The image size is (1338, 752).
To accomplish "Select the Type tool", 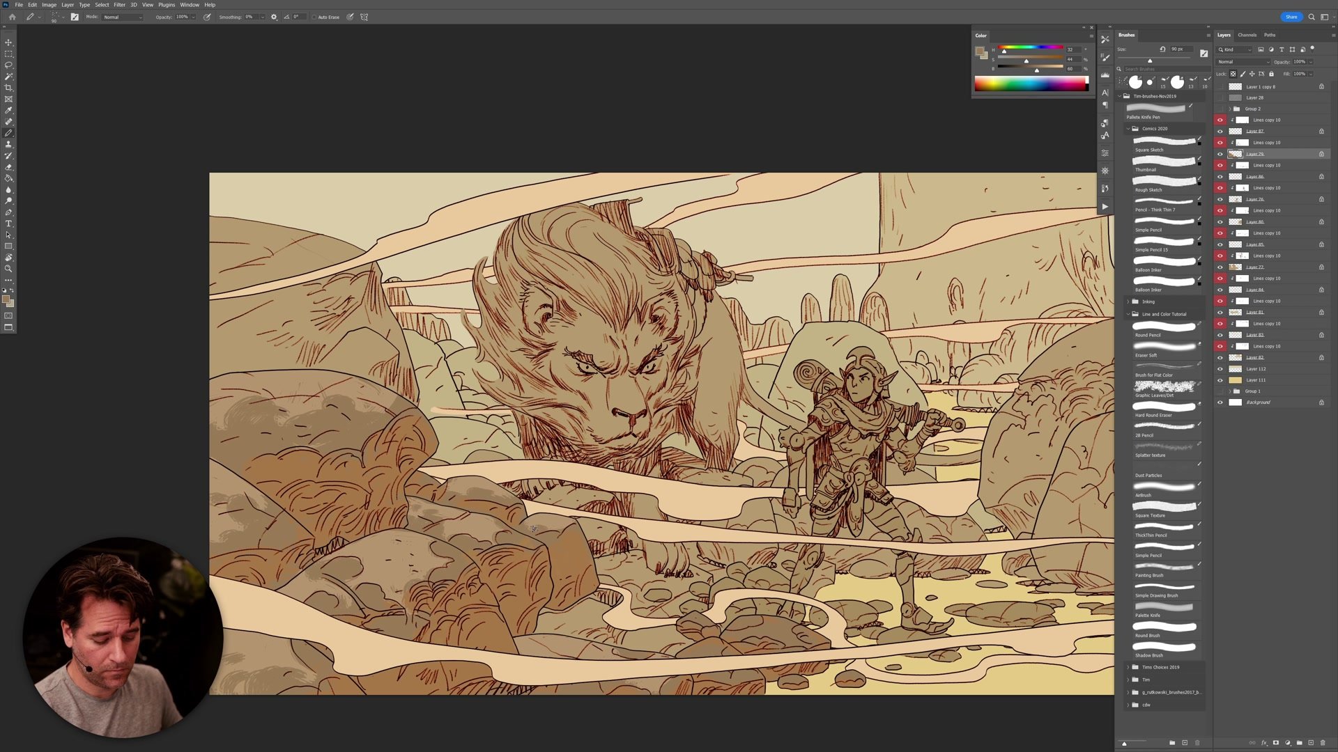I will click(8, 224).
